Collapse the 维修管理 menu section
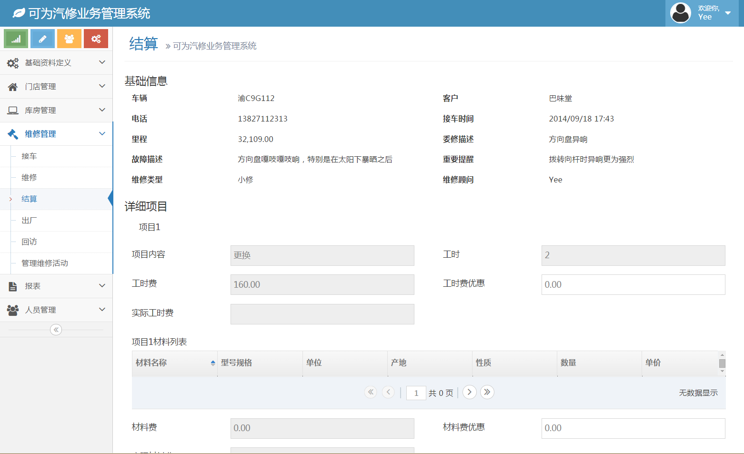 click(56, 134)
